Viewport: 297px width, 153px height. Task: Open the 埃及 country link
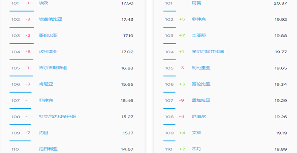[43, 3]
